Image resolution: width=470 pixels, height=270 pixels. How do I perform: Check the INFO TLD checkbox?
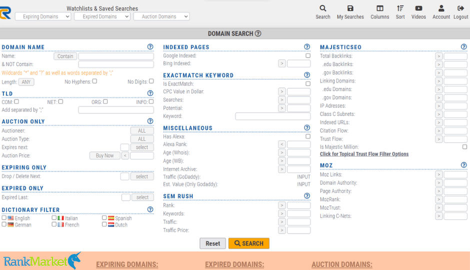151,101
